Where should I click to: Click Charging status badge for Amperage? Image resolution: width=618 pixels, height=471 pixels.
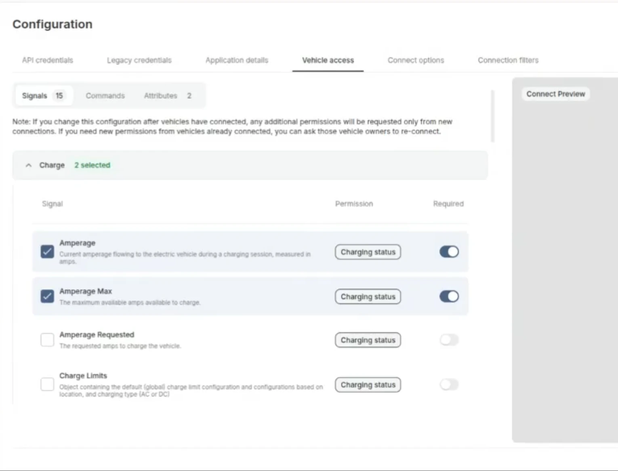368,252
